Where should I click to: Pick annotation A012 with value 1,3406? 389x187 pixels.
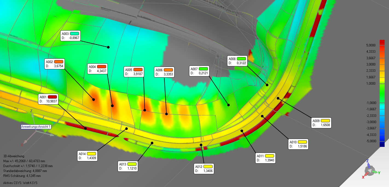pos(204,169)
